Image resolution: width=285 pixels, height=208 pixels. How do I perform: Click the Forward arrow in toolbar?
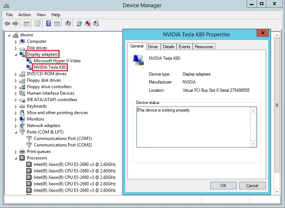point(15,24)
